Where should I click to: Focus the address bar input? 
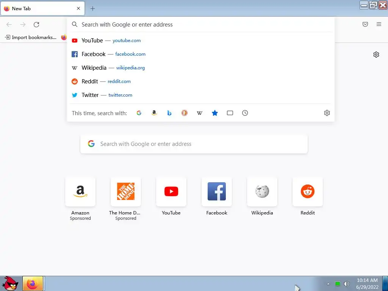[x=201, y=25]
